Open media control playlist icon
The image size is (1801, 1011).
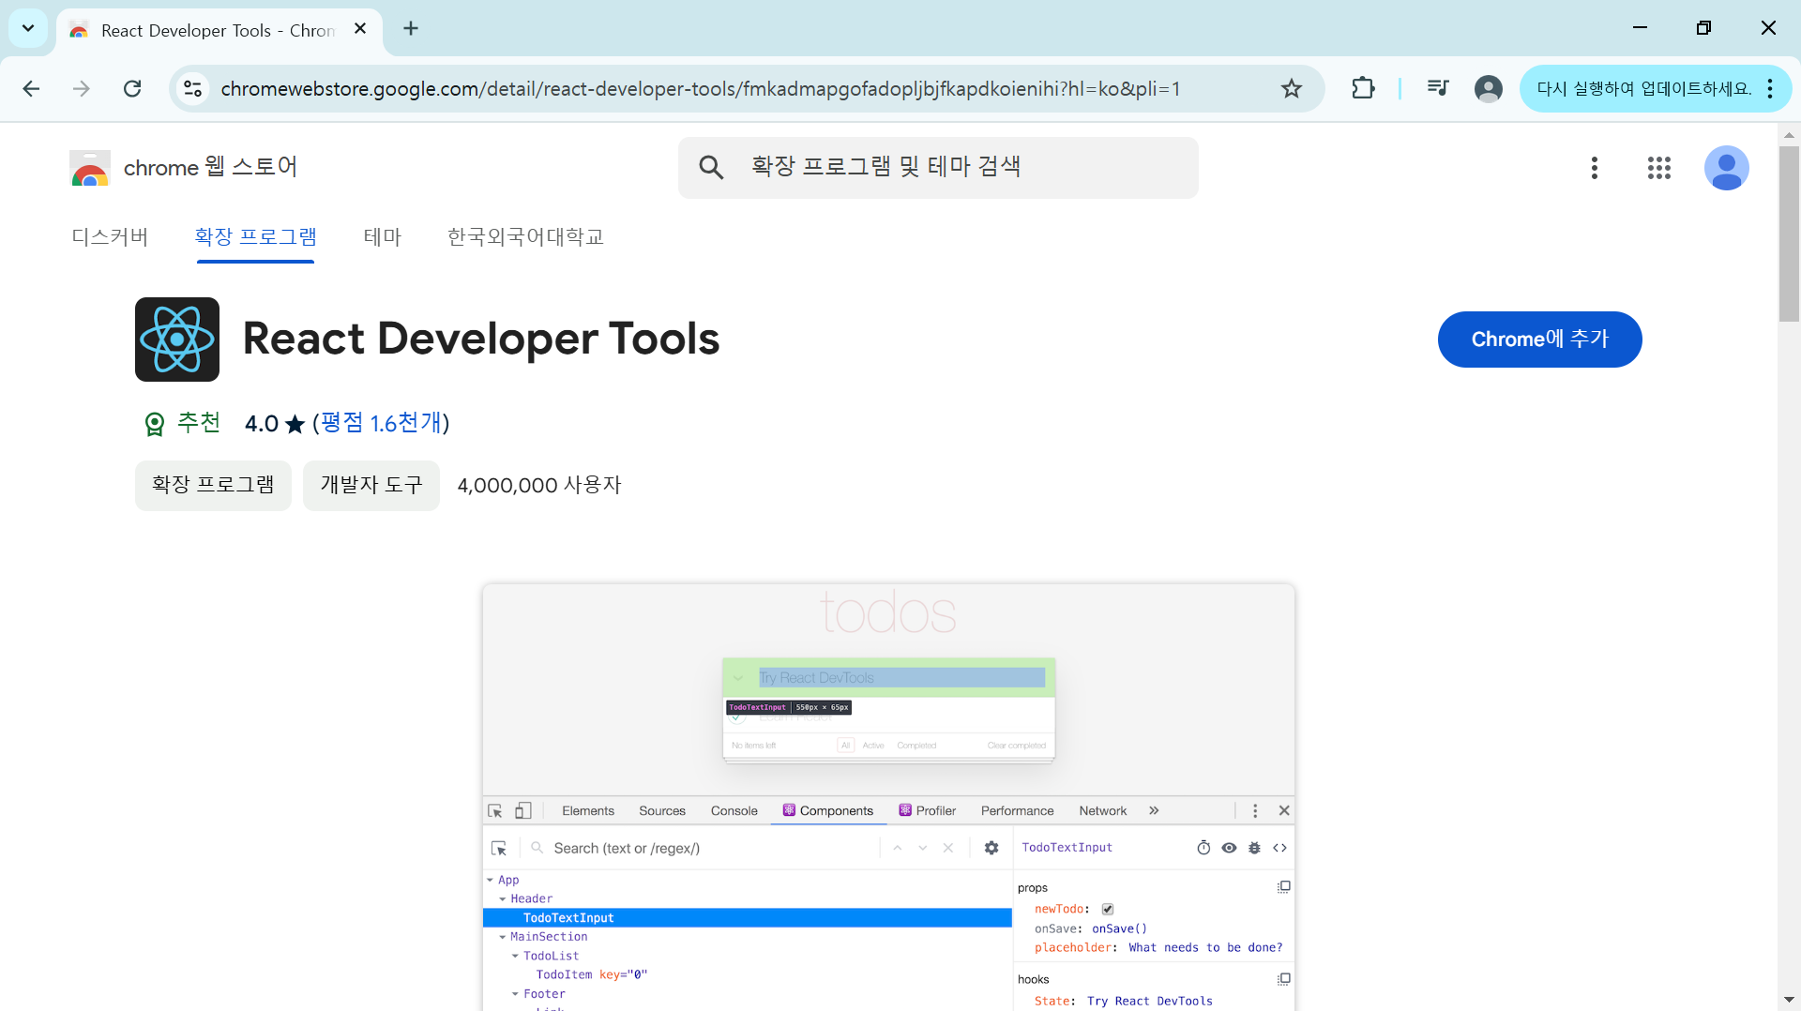tap(1437, 88)
